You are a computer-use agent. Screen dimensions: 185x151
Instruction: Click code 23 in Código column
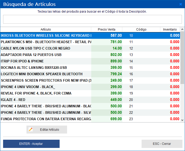coord(131,119)
